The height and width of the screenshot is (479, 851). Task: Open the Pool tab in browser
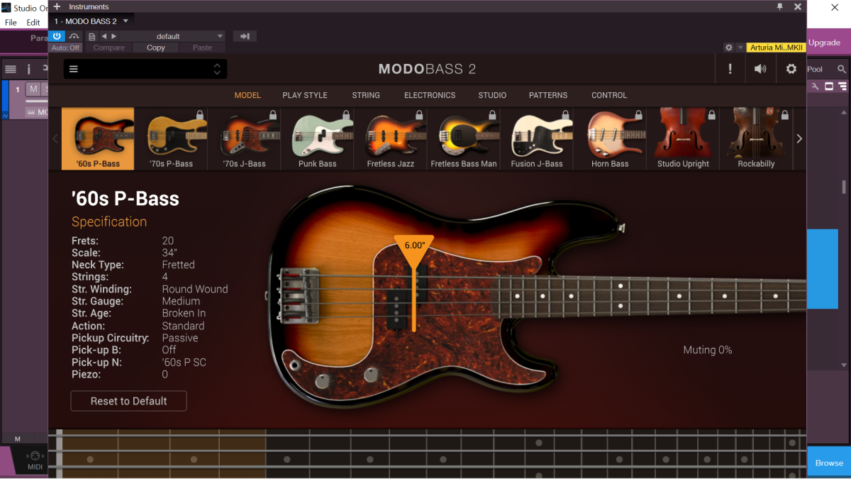[815, 69]
